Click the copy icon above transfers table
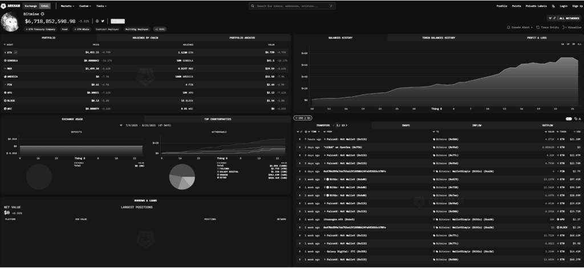The width and height of the screenshot is (584, 268). 576,119
